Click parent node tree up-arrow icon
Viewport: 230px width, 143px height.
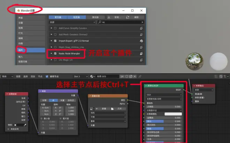(x=216, y=76)
